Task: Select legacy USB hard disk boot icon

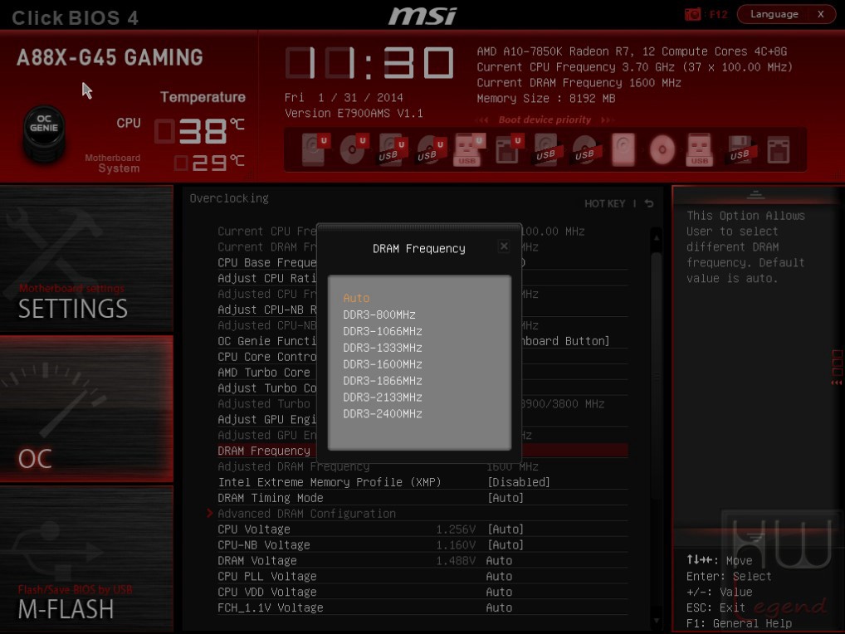Action: [x=548, y=149]
